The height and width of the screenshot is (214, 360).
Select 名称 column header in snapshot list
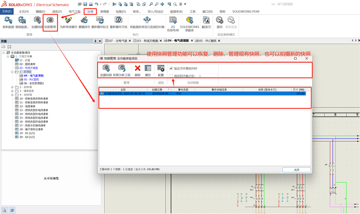pos(123,90)
